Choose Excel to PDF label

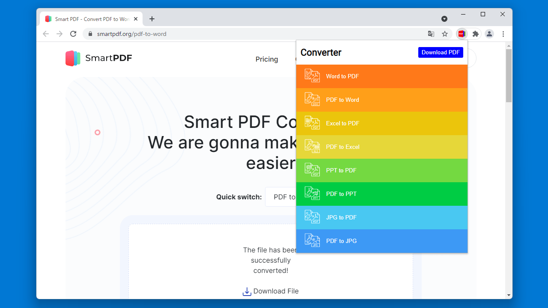(x=342, y=123)
